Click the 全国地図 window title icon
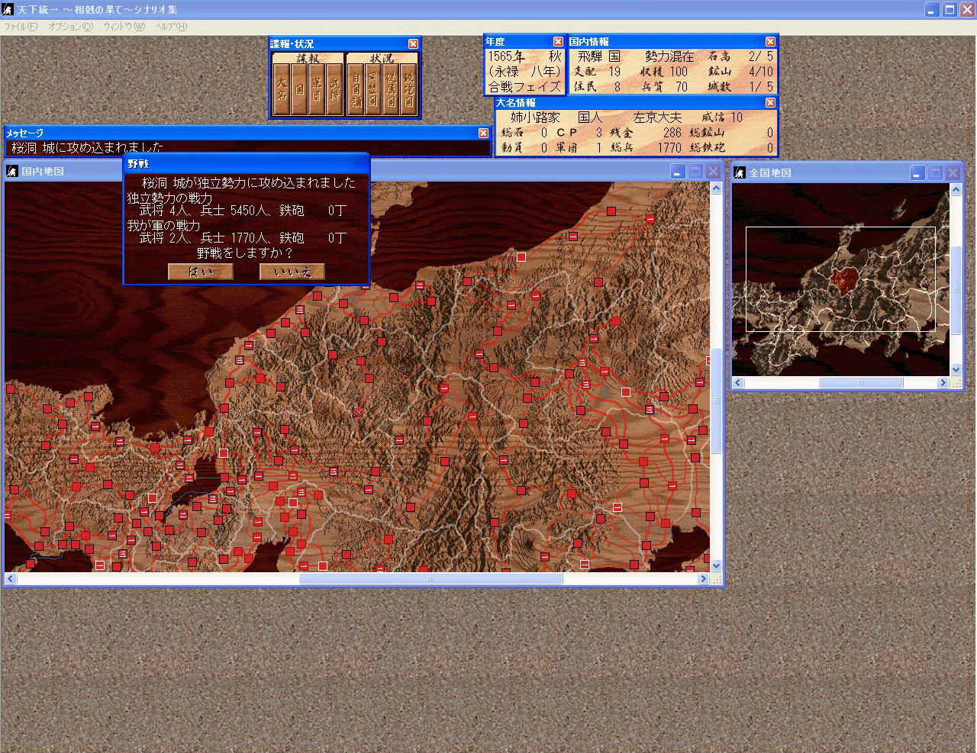The width and height of the screenshot is (977, 753). (740, 173)
